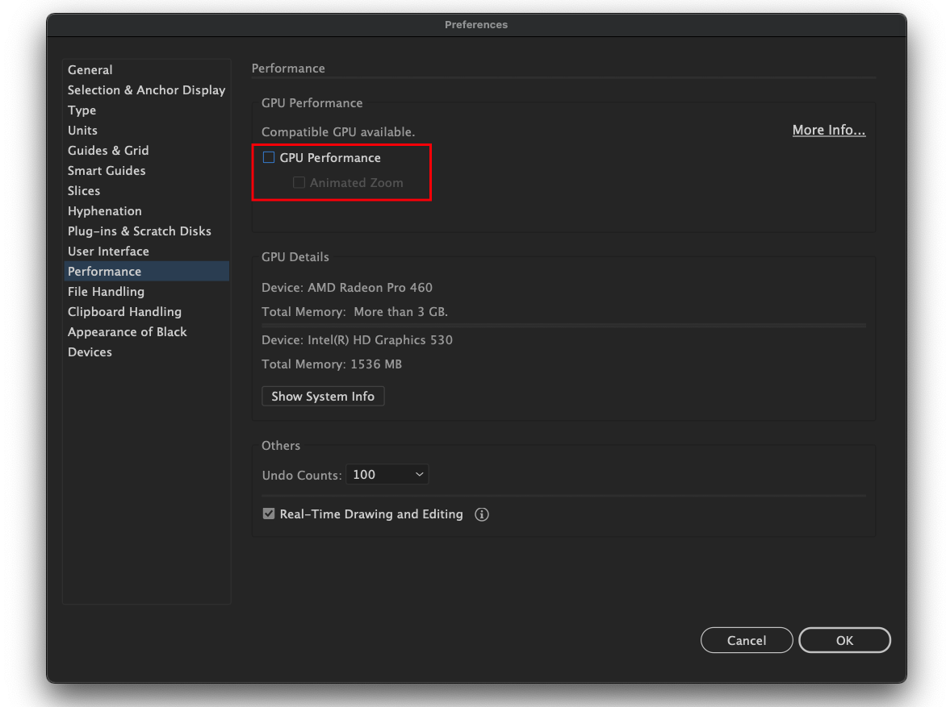Open User Interface preferences
This screenshot has height=707, width=946.
pyautogui.click(x=108, y=251)
